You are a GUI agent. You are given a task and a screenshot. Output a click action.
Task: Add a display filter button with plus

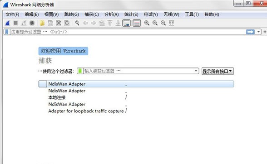coord(265,32)
